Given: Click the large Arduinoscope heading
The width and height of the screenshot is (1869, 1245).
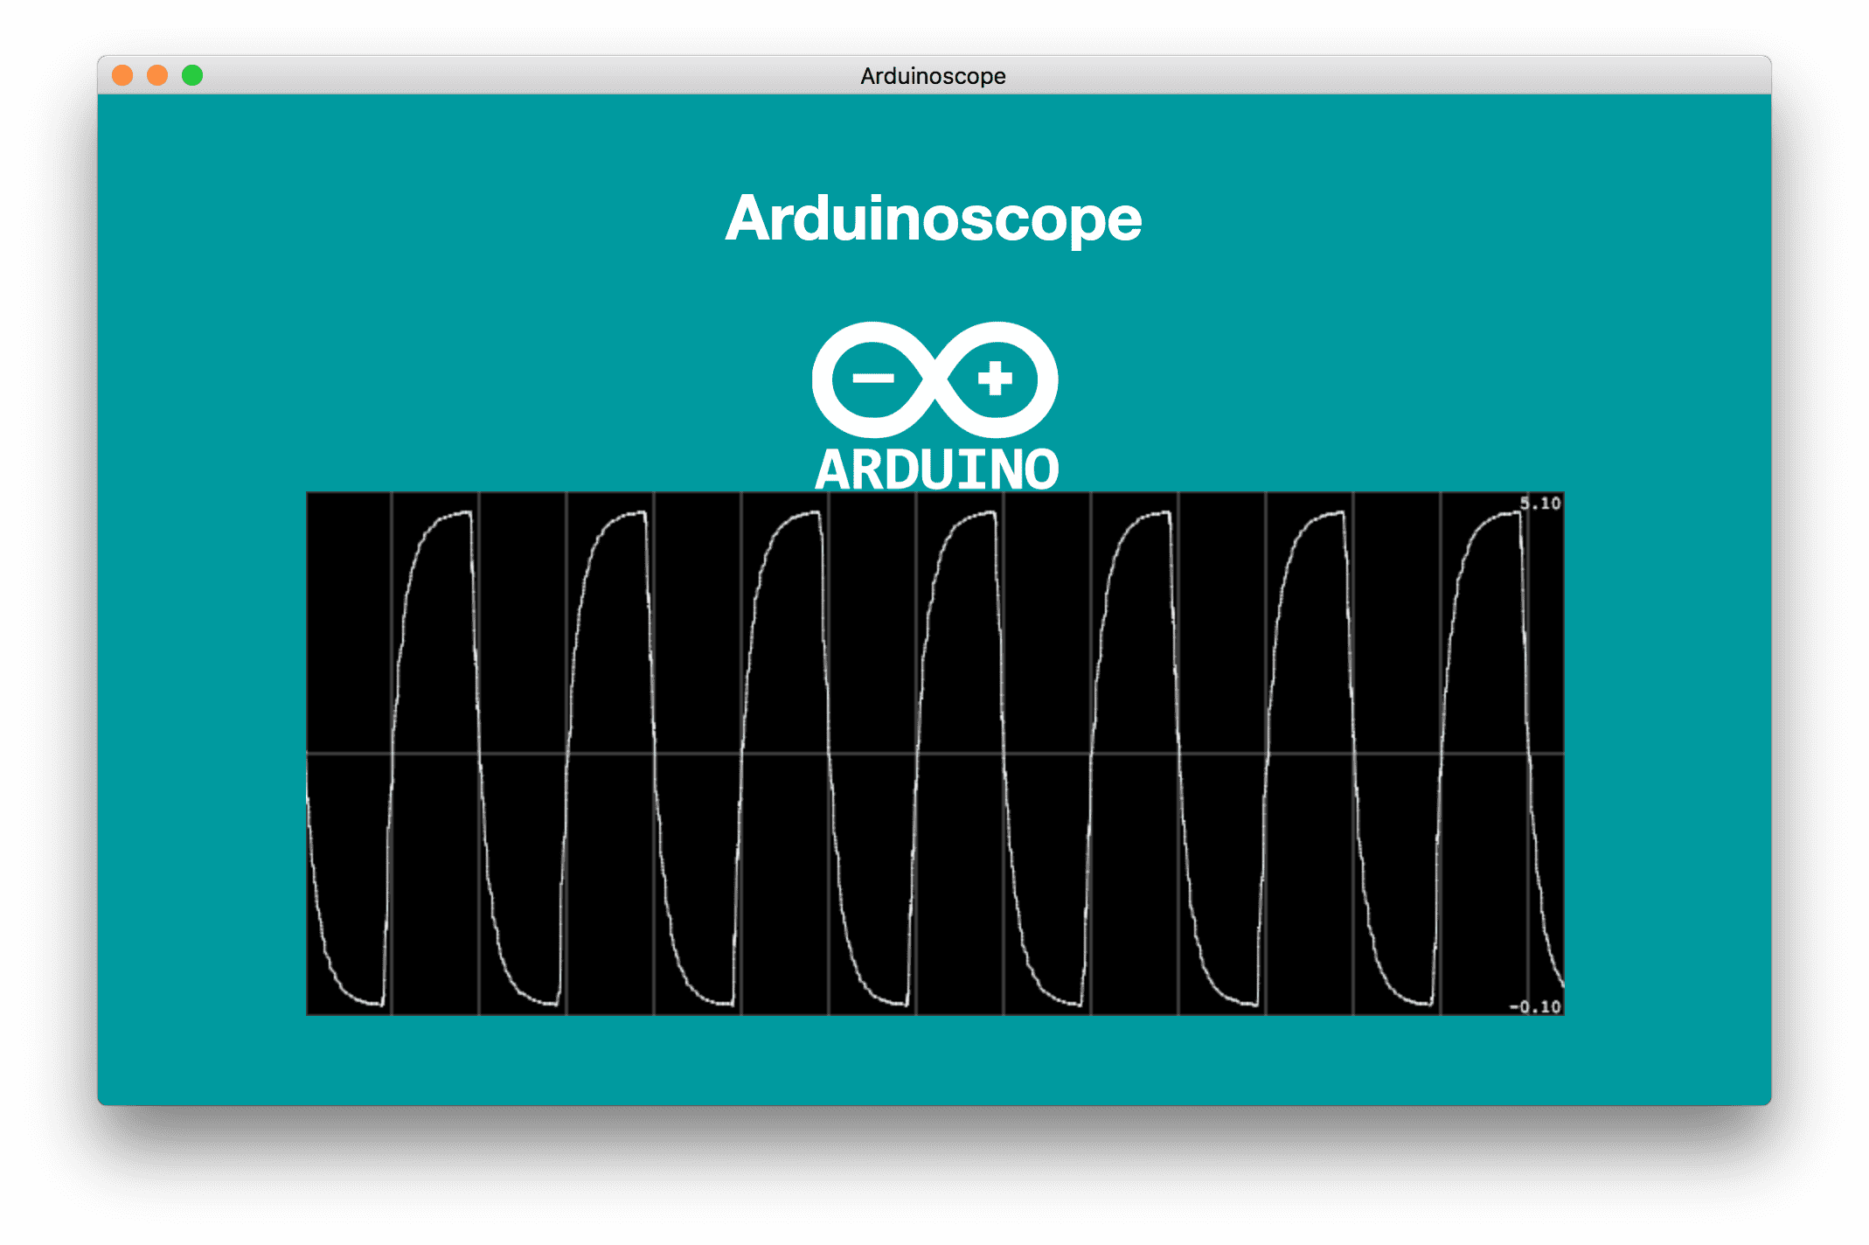Looking at the screenshot, I should 934,218.
